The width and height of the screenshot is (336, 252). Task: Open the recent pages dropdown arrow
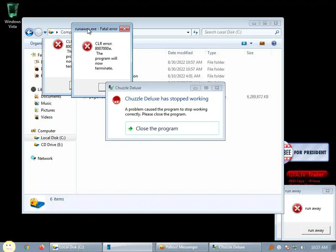(45, 32)
